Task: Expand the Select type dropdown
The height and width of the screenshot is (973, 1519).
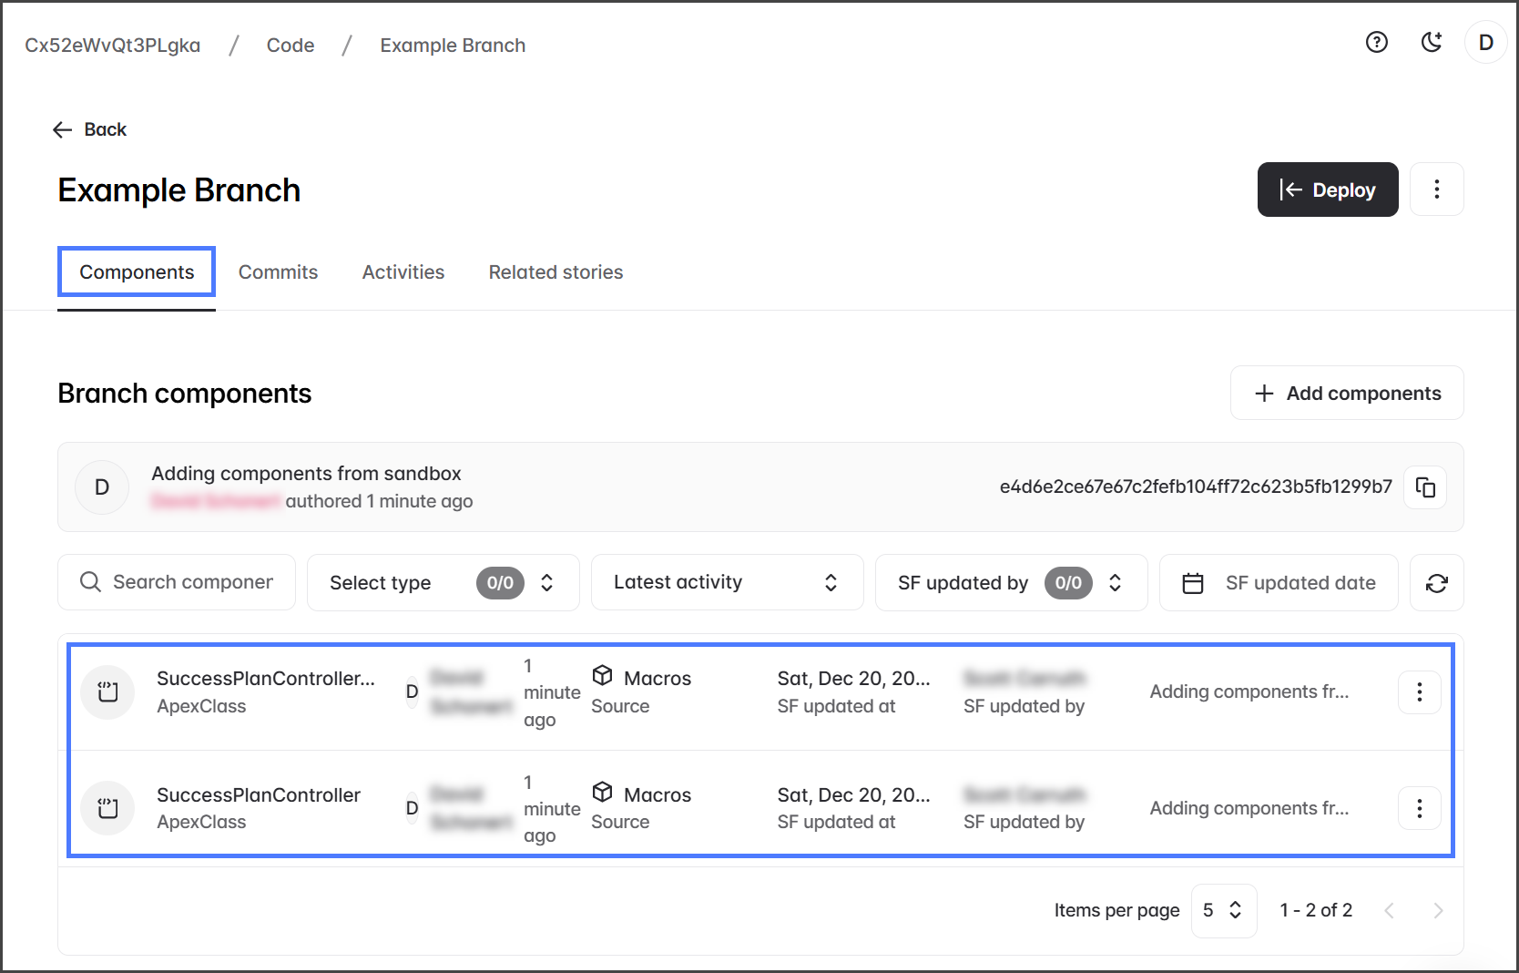Action: point(443,582)
